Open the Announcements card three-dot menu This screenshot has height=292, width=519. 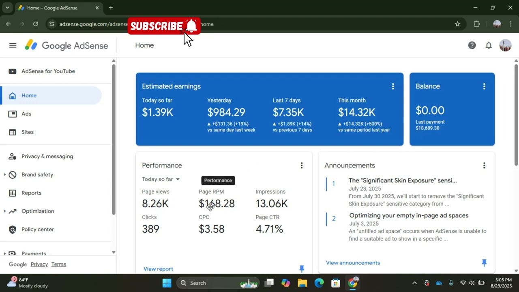tap(484, 165)
